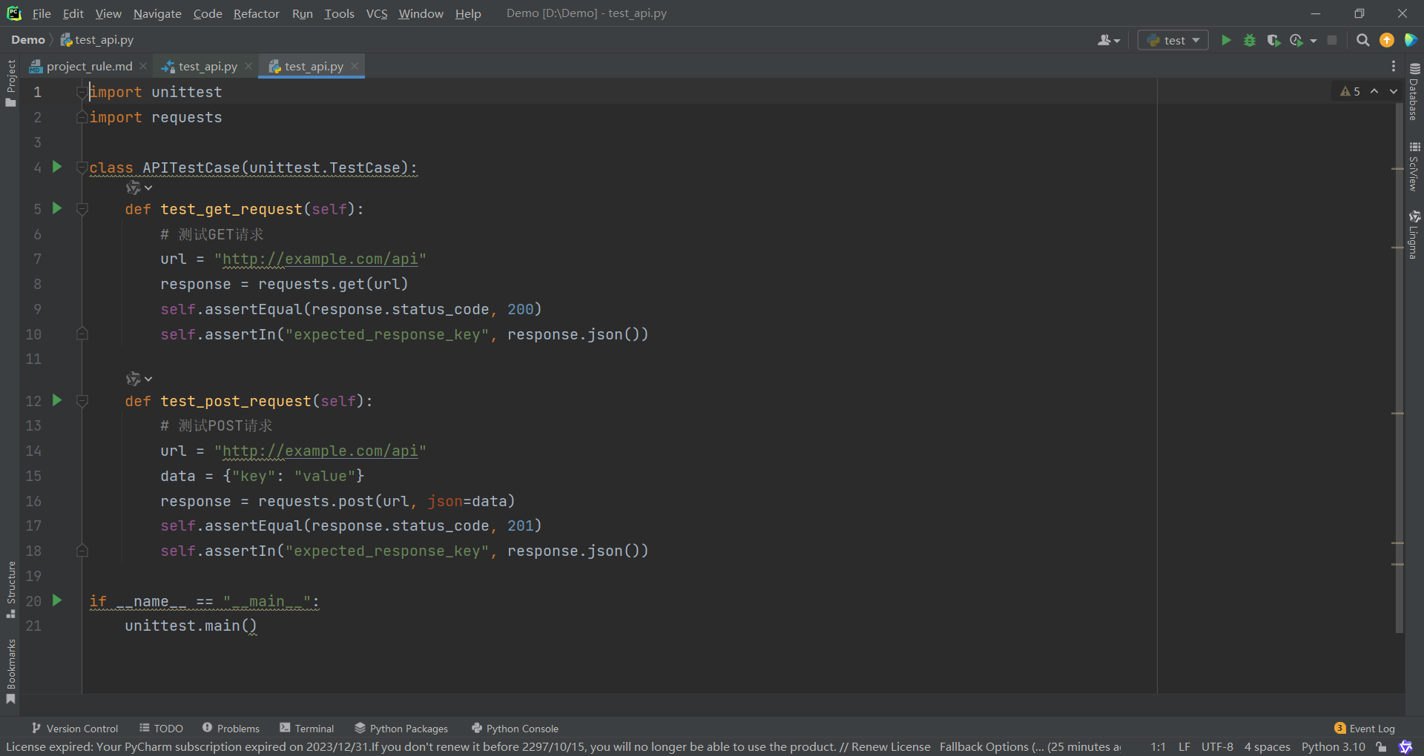Open the user accounts icon in the toolbar
1424x756 pixels.
point(1108,40)
